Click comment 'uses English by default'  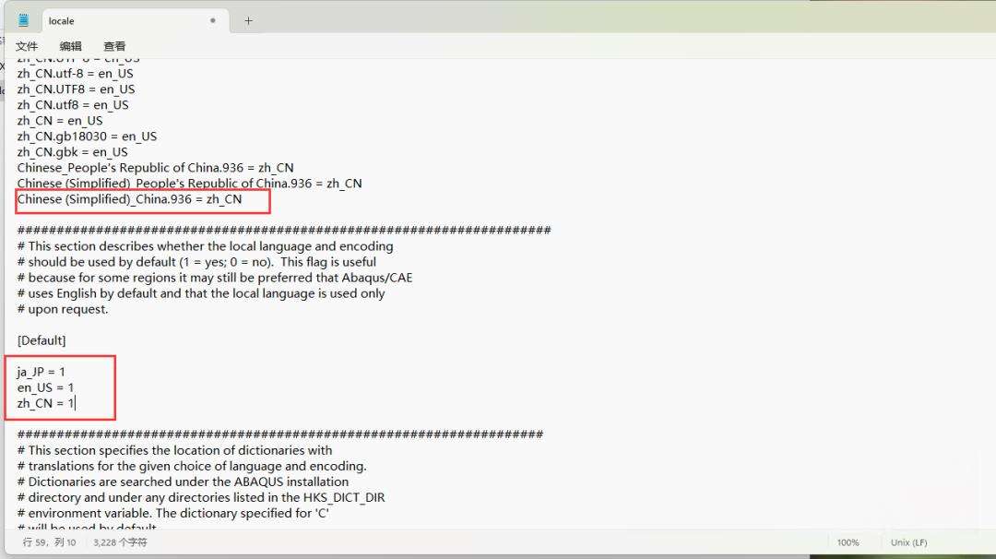(201, 293)
